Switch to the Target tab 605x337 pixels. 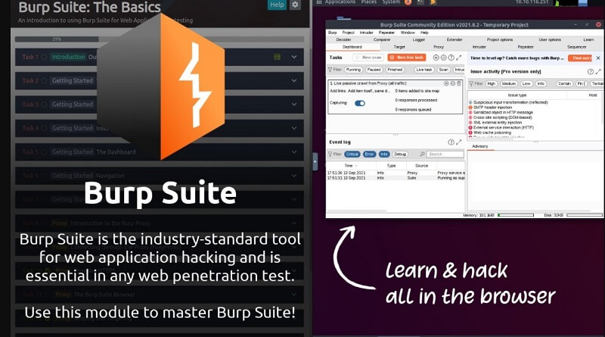click(399, 47)
